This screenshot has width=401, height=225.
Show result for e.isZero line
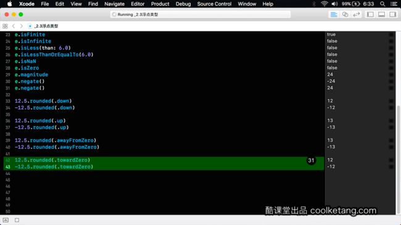coord(391,68)
